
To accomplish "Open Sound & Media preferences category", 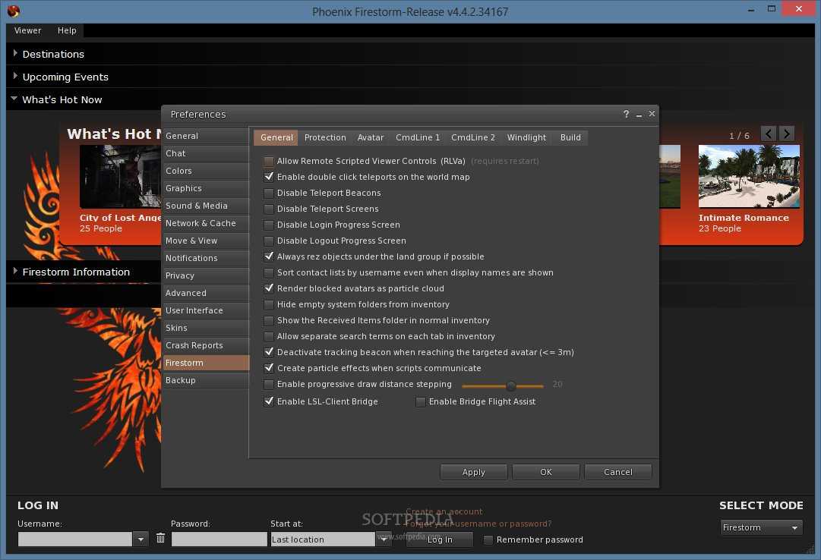I will pyautogui.click(x=206, y=206).
